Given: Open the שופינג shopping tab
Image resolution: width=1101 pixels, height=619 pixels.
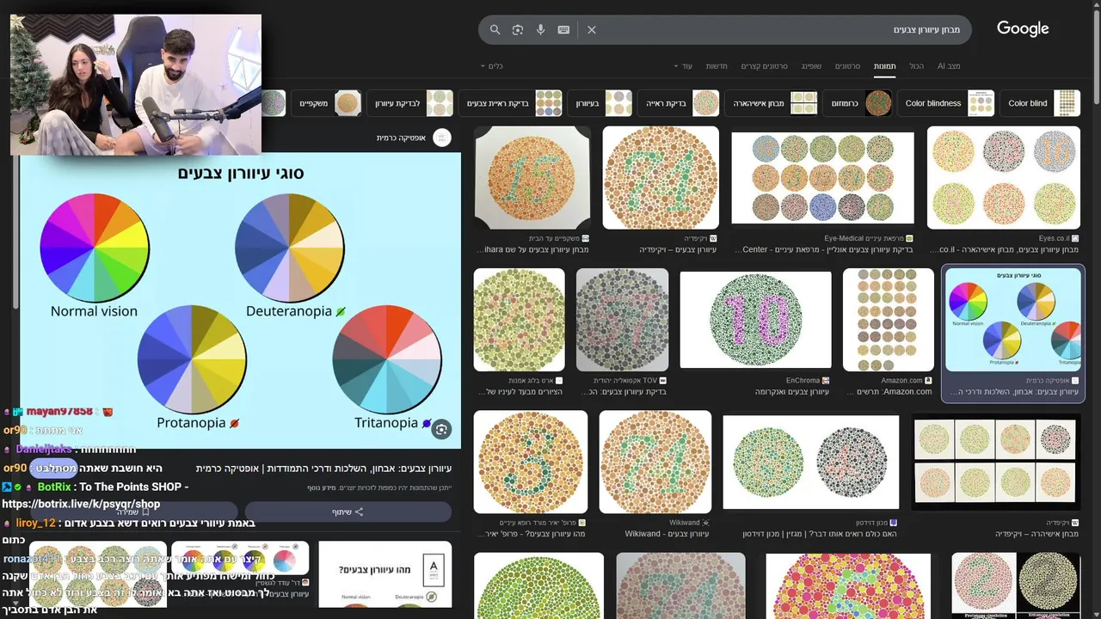Looking at the screenshot, I should pos(811,66).
